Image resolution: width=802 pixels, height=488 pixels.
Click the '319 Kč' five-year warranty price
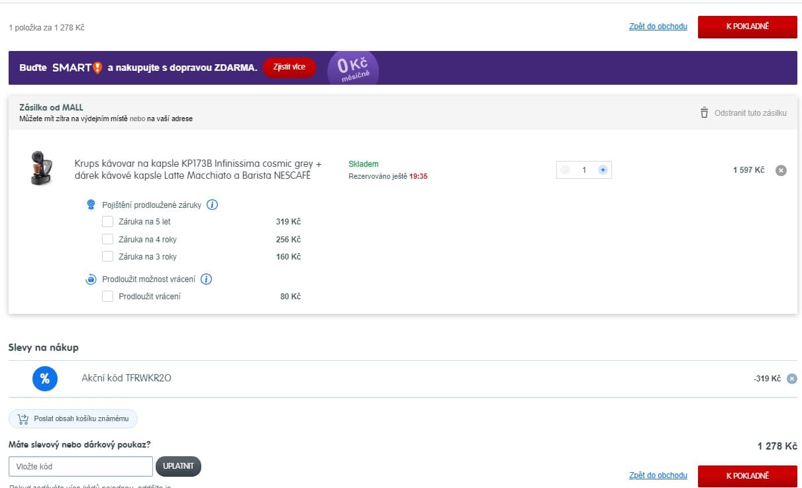288,222
